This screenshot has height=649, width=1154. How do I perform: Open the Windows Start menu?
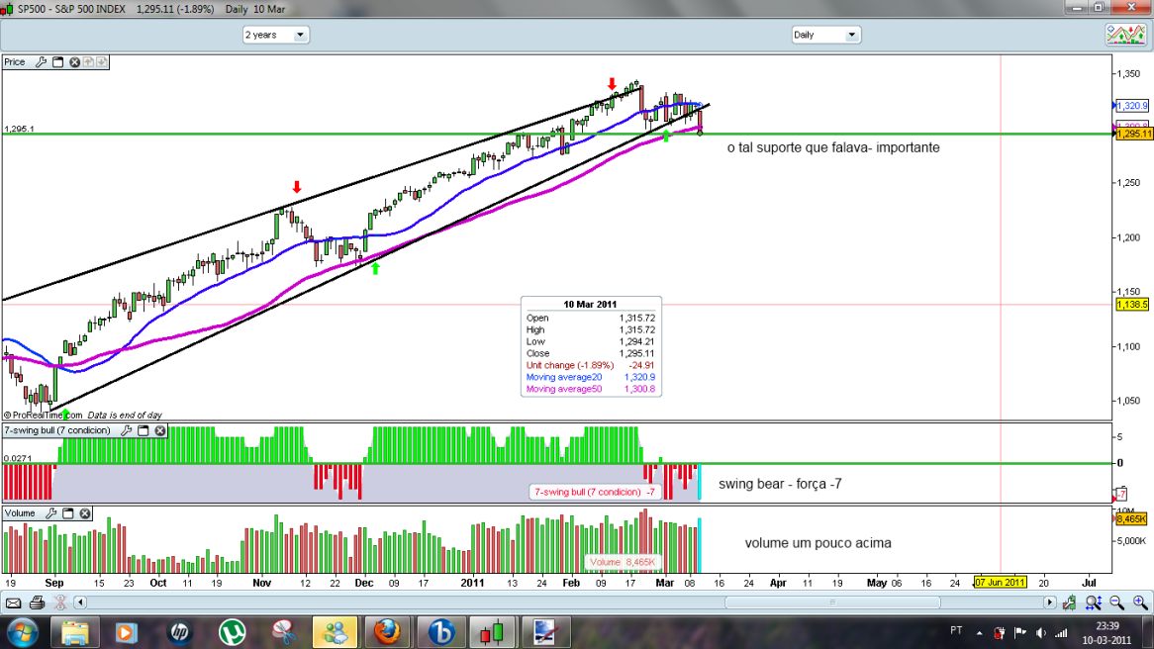click(22, 632)
